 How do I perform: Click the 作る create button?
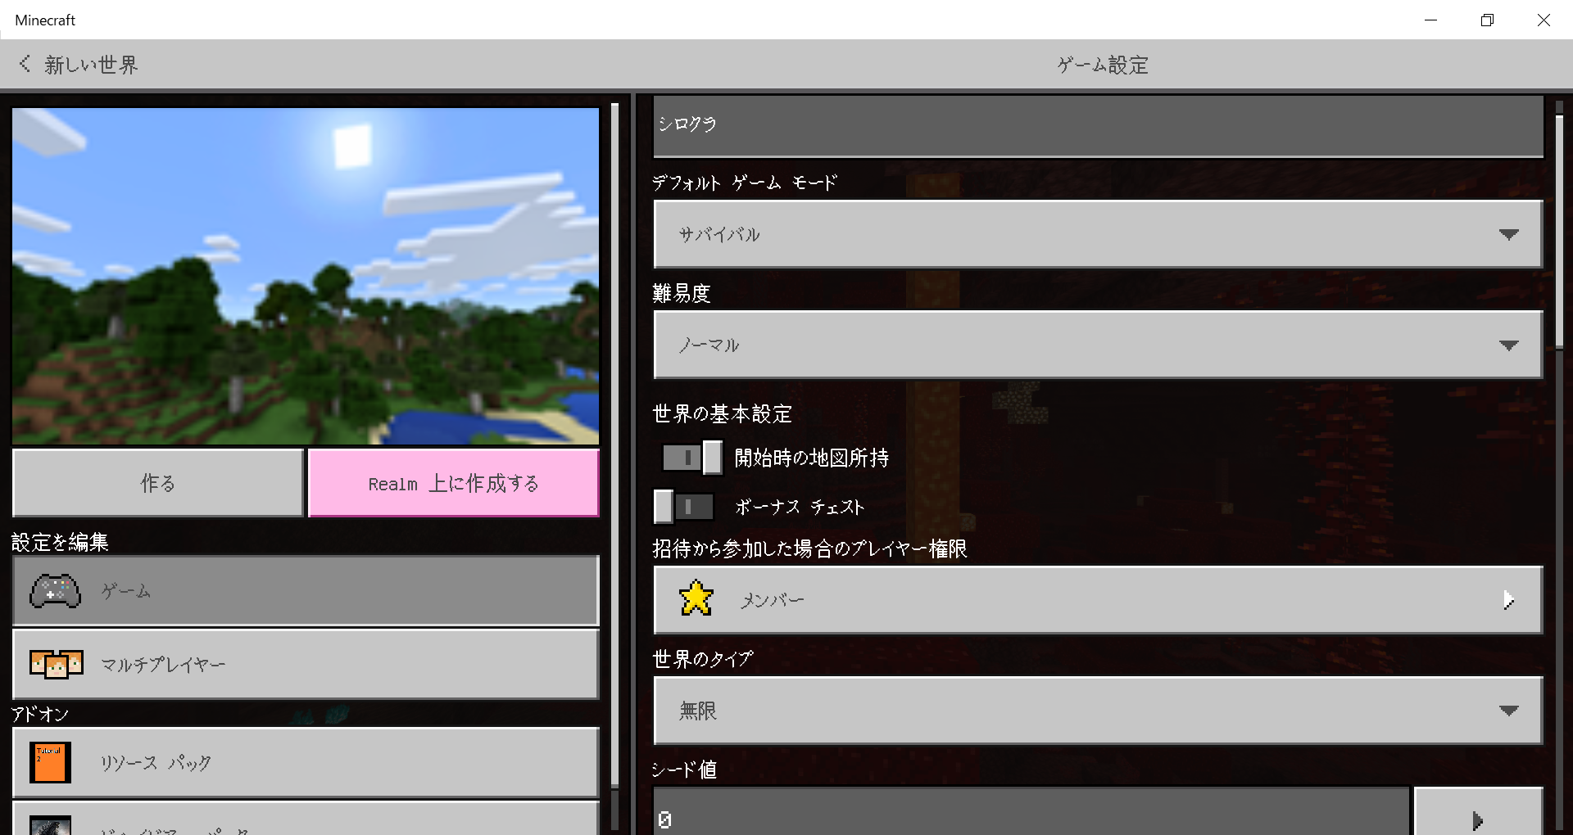click(158, 483)
